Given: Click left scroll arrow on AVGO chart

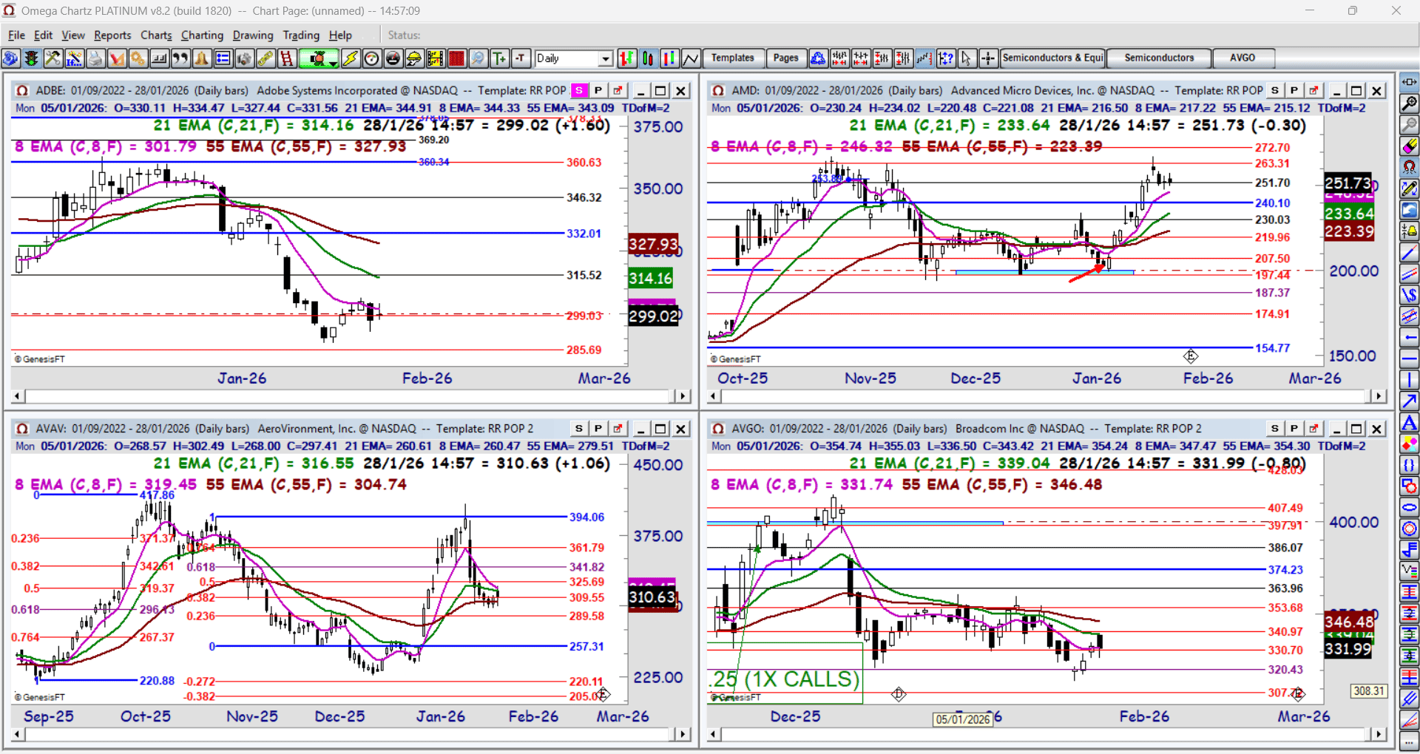Looking at the screenshot, I should click(x=713, y=734).
